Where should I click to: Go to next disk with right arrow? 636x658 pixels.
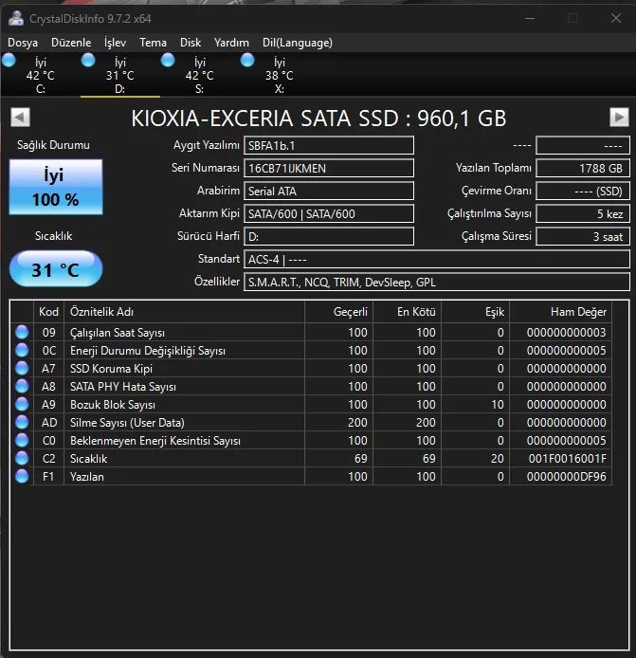tap(619, 117)
